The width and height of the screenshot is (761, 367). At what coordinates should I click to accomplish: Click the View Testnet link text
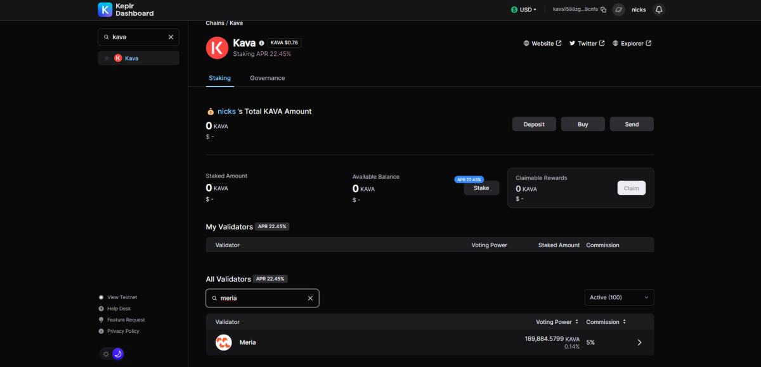(x=122, y=297)
